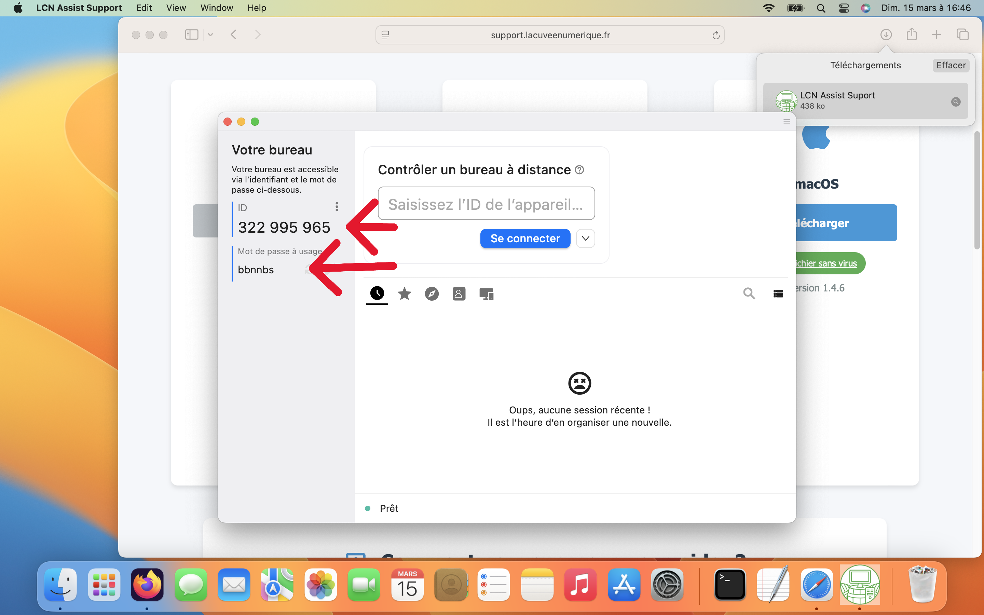Open LCN Assist Support Dock icon
Screen dimensions: 984x615
click(x=860, y=585)
